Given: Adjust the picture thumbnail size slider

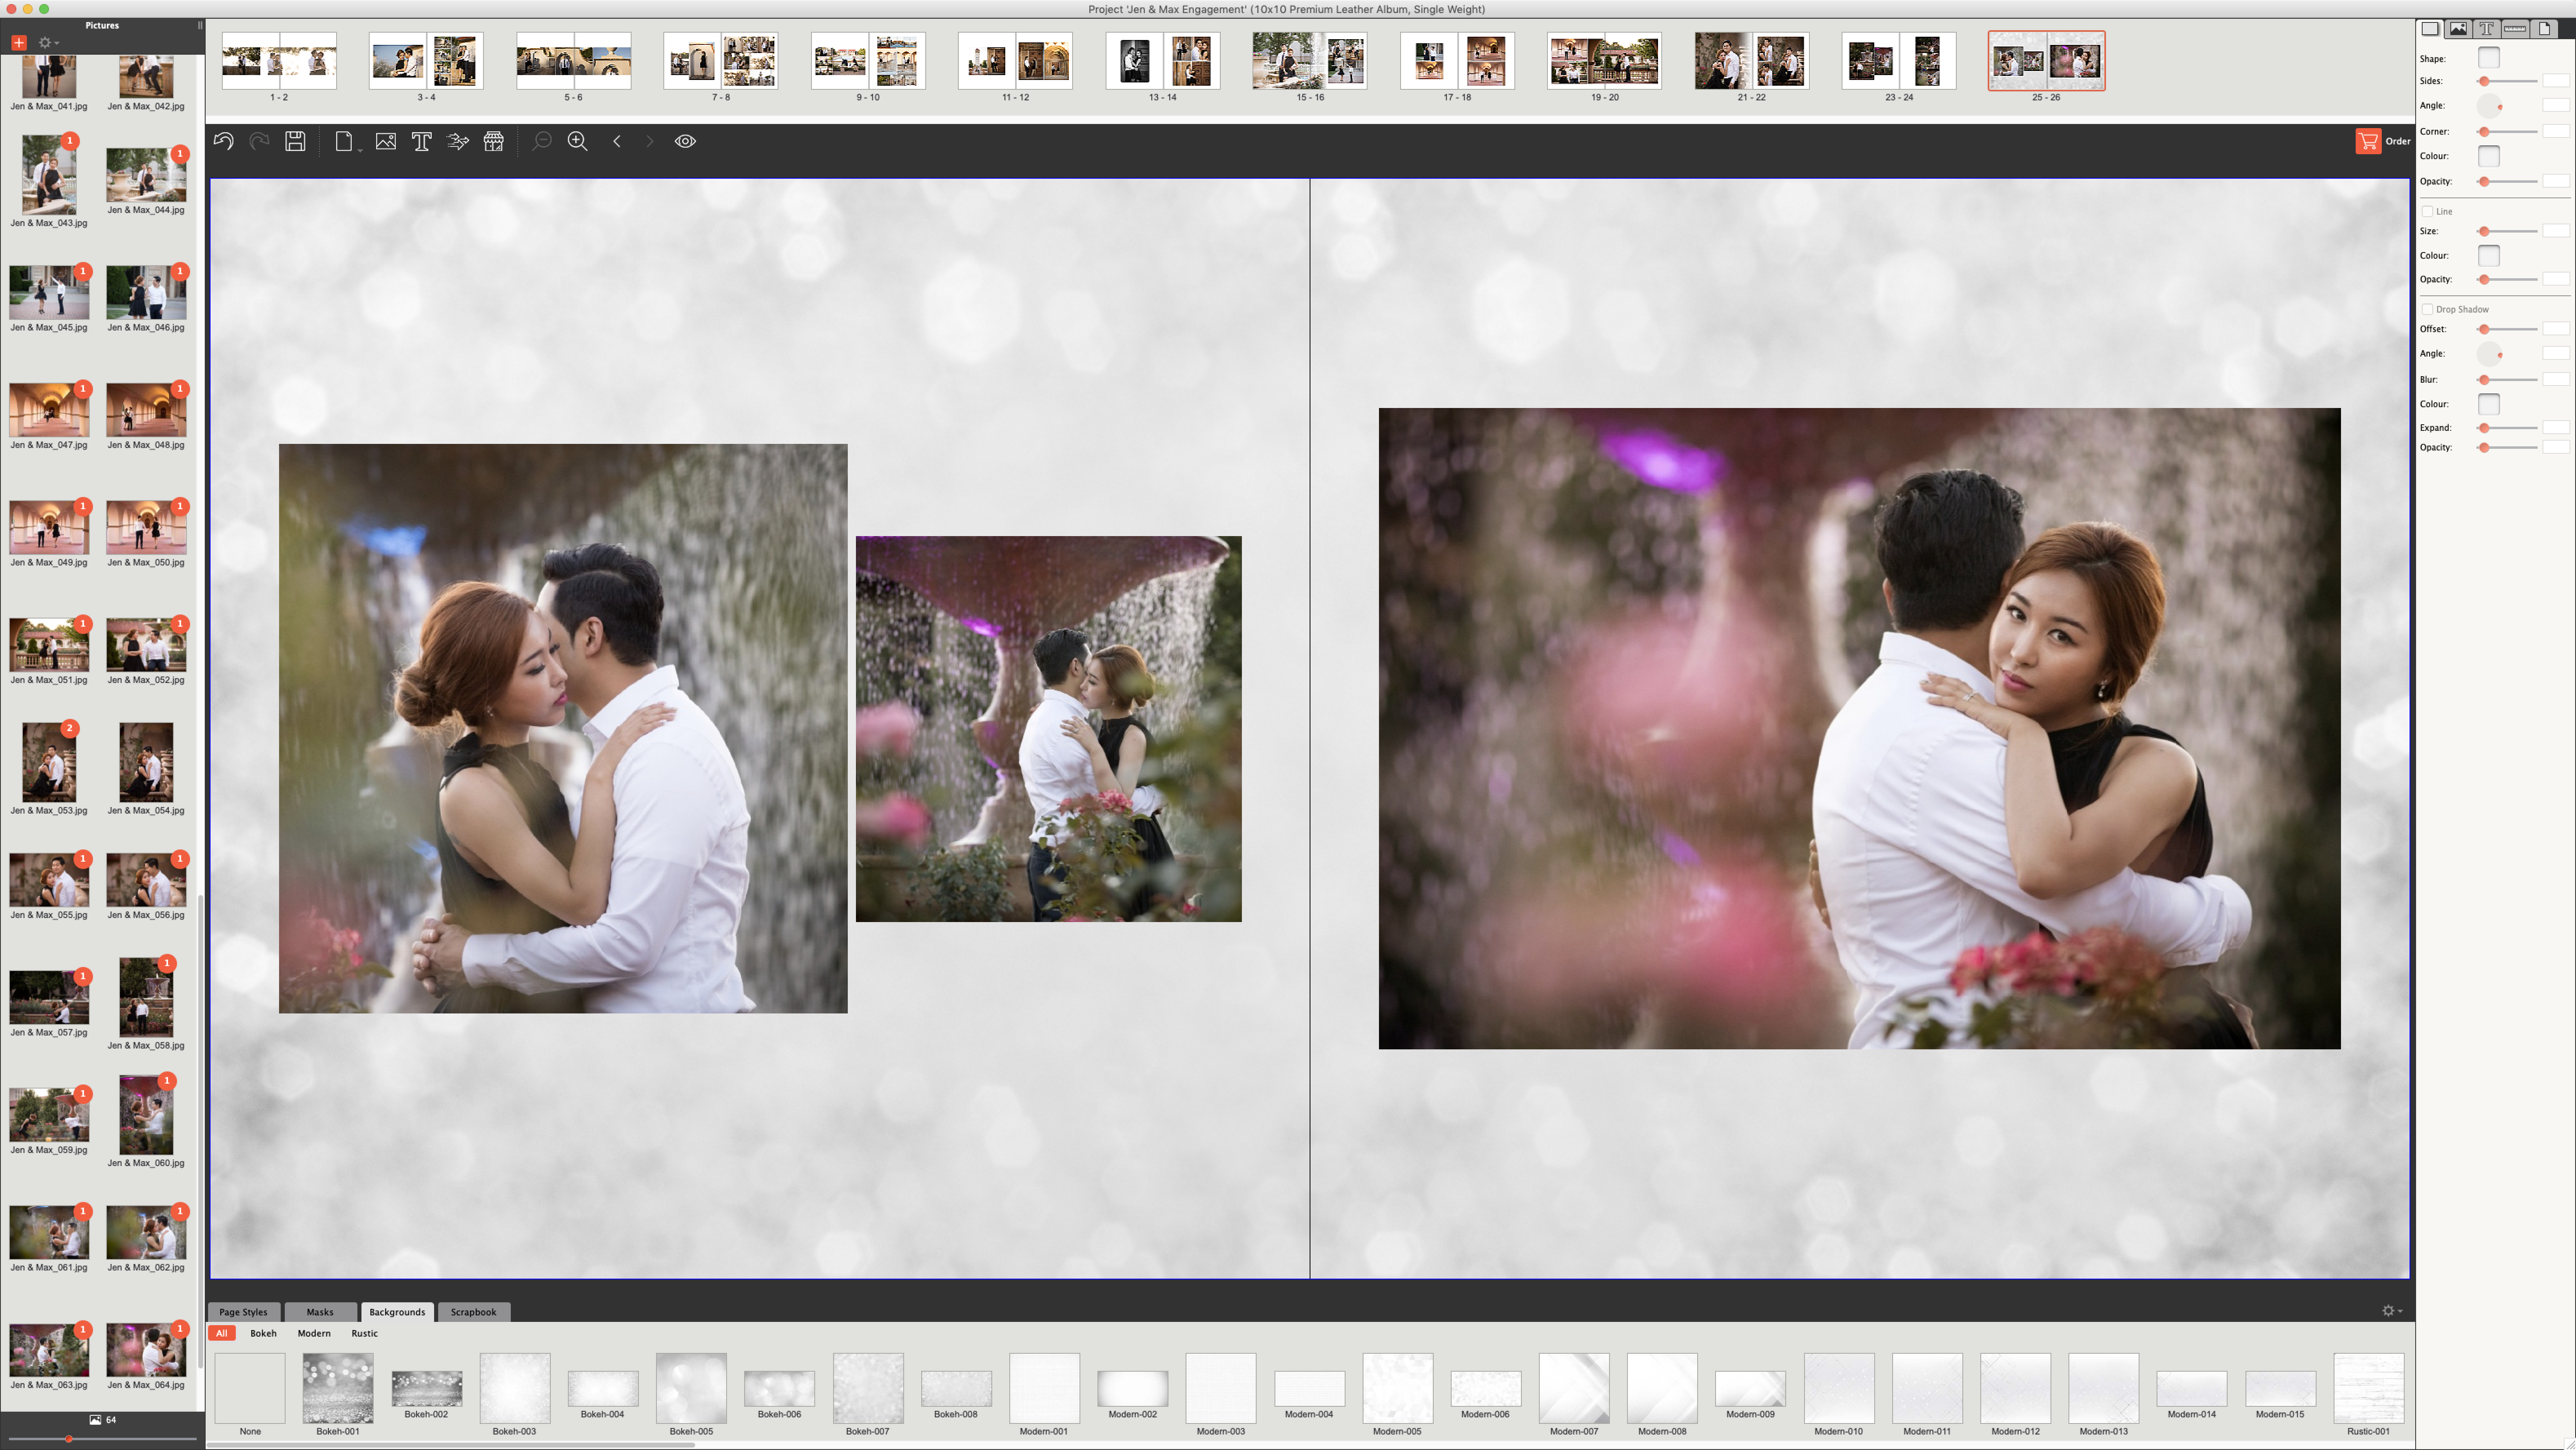Looking at the screenshot, I should coord(102,1439).
